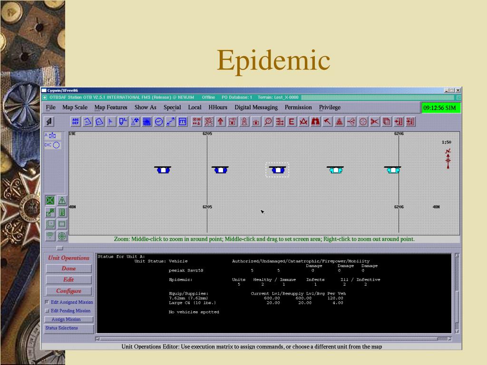Select the leftmost blue vehicle on map
Image resolution: width=487 pixels, height=365 pixels.
click(163, 170)
